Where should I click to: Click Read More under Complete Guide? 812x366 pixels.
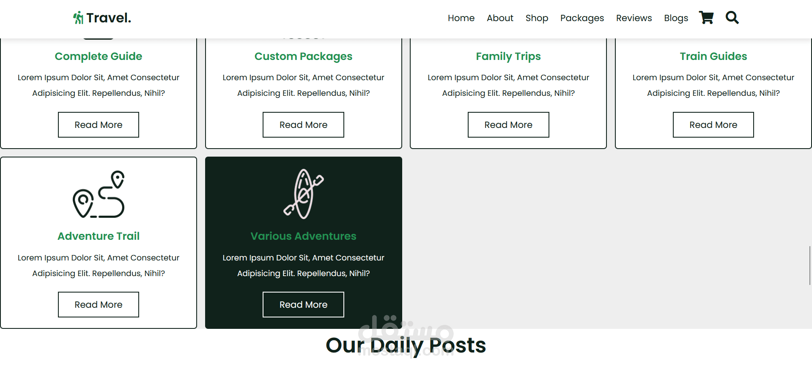(99, 125)
